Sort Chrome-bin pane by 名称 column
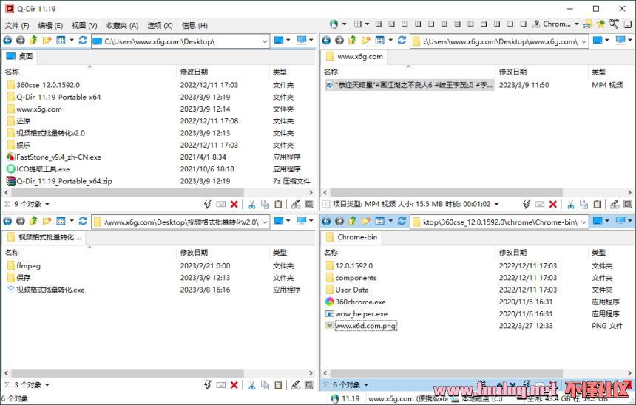Viewport: 636px width, 405px height. (331, 253)
